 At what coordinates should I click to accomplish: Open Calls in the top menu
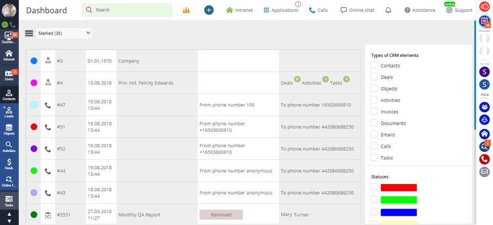click(x=318, y=10)
